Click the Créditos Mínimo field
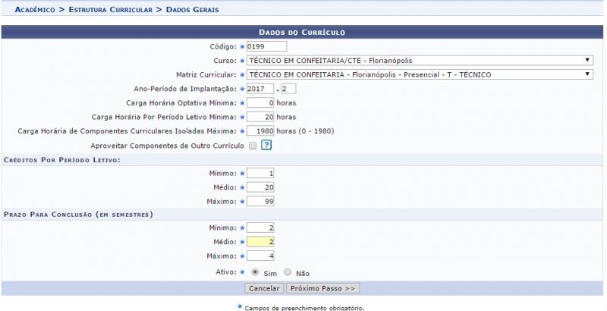607x311 pixels. click(x=260, y=173)
